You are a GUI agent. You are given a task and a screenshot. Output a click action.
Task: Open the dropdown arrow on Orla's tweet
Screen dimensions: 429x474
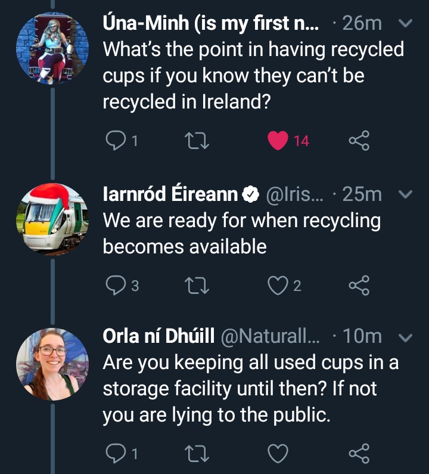tap(405, 337)
